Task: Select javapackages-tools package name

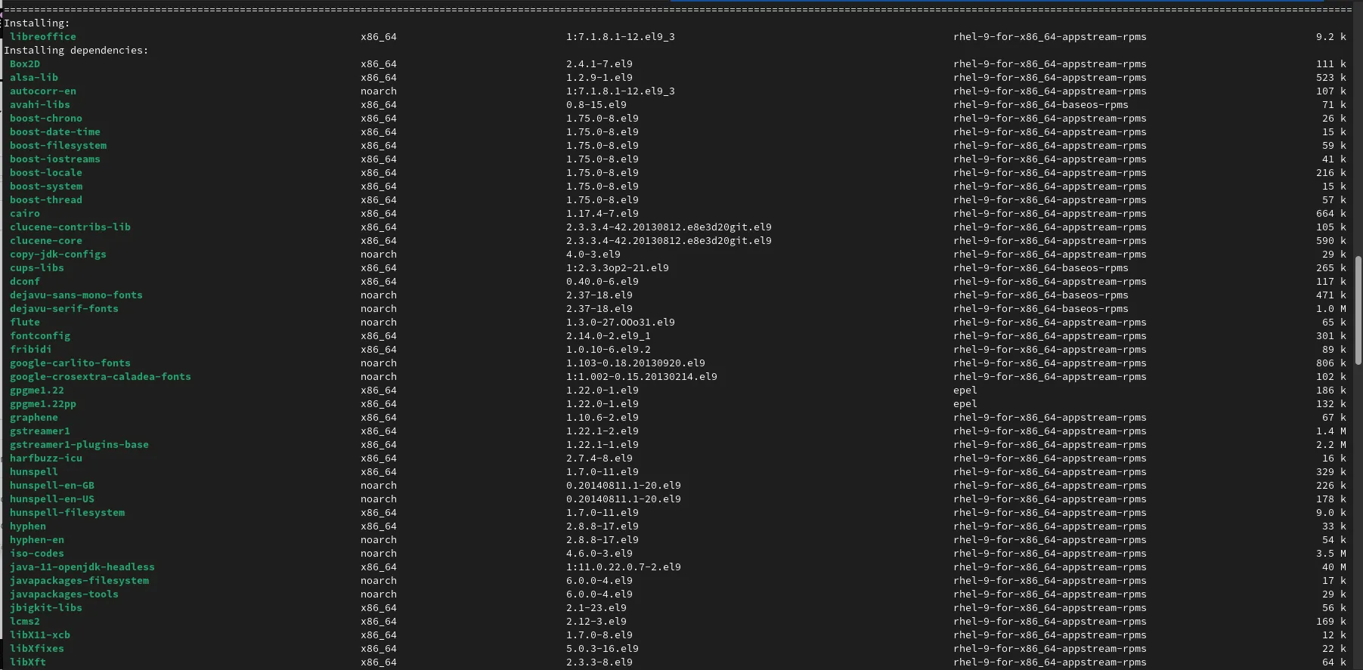Action: pos(64,594)
